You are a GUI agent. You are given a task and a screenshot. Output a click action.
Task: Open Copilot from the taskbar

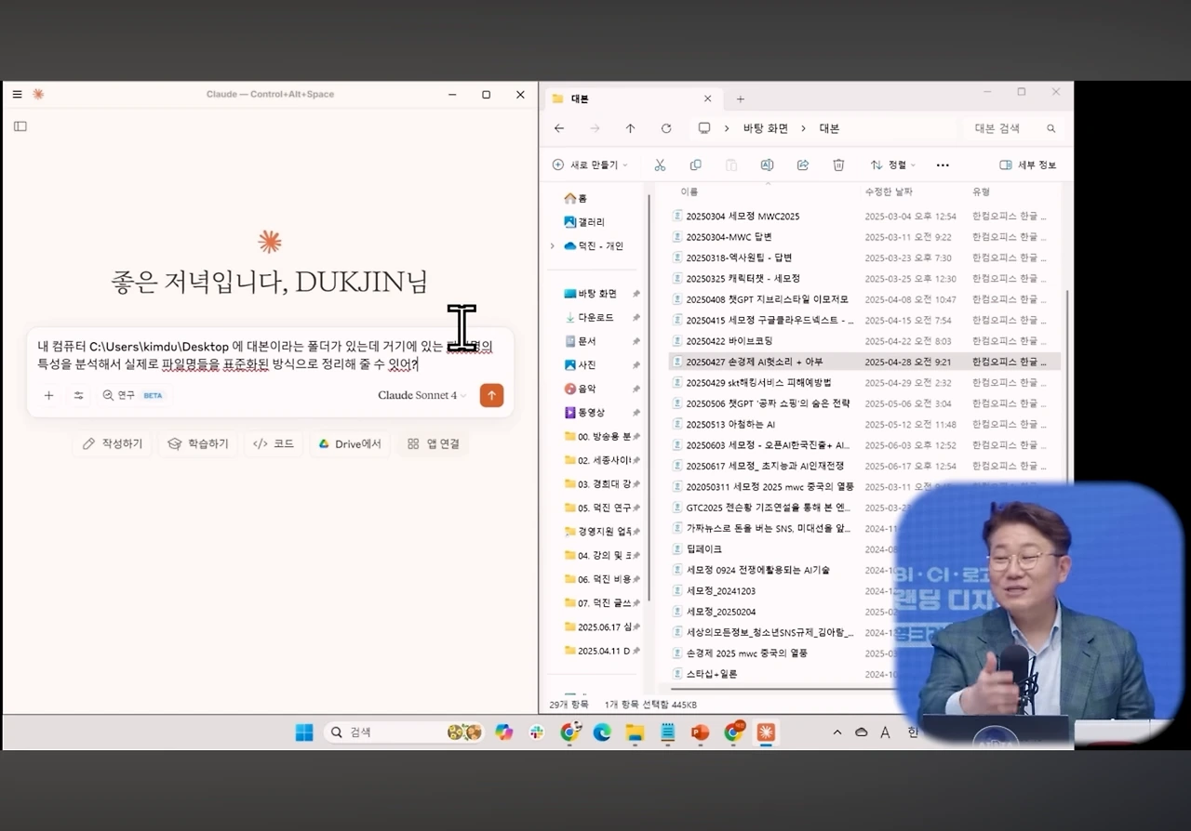(x=504, y=732)
